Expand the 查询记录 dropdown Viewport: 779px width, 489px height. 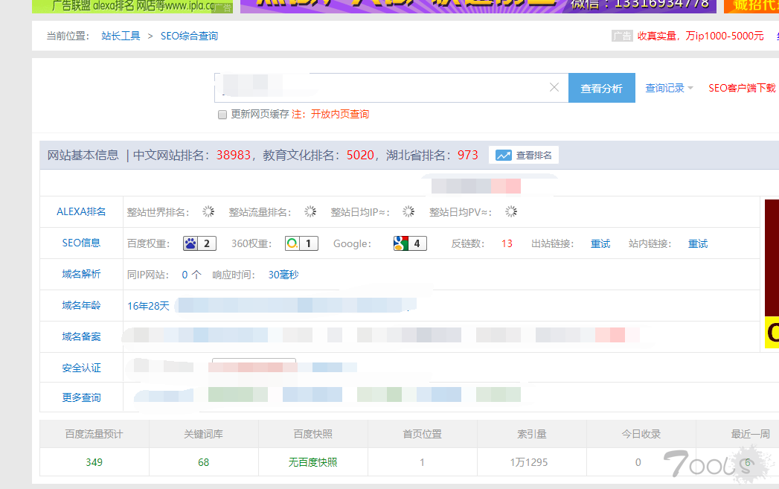669,88
